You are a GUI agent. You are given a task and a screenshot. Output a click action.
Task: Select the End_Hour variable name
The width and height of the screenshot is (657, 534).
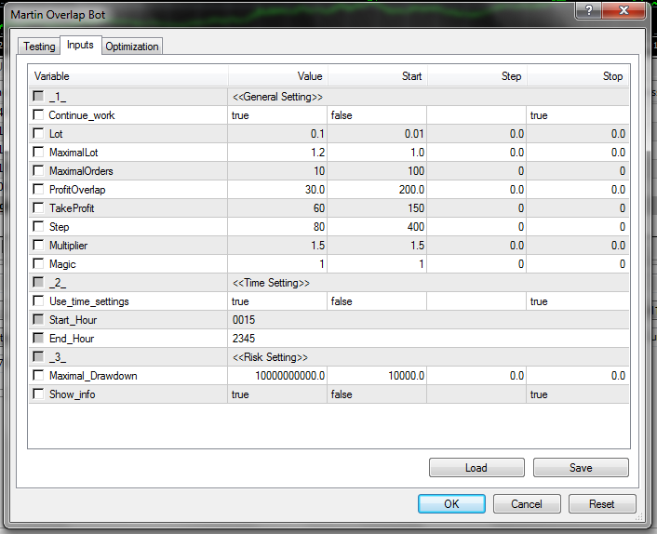point(72,339)
